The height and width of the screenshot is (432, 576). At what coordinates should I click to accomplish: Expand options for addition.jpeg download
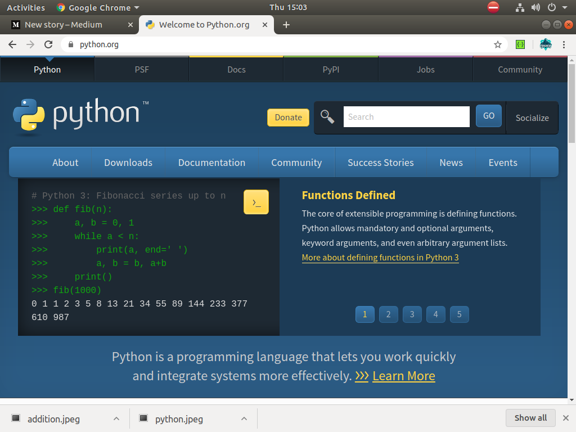point(116,418)
